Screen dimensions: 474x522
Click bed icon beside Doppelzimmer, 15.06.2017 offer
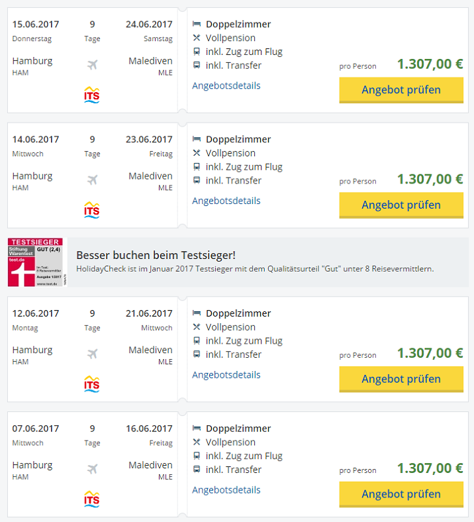tap(197, 25)
